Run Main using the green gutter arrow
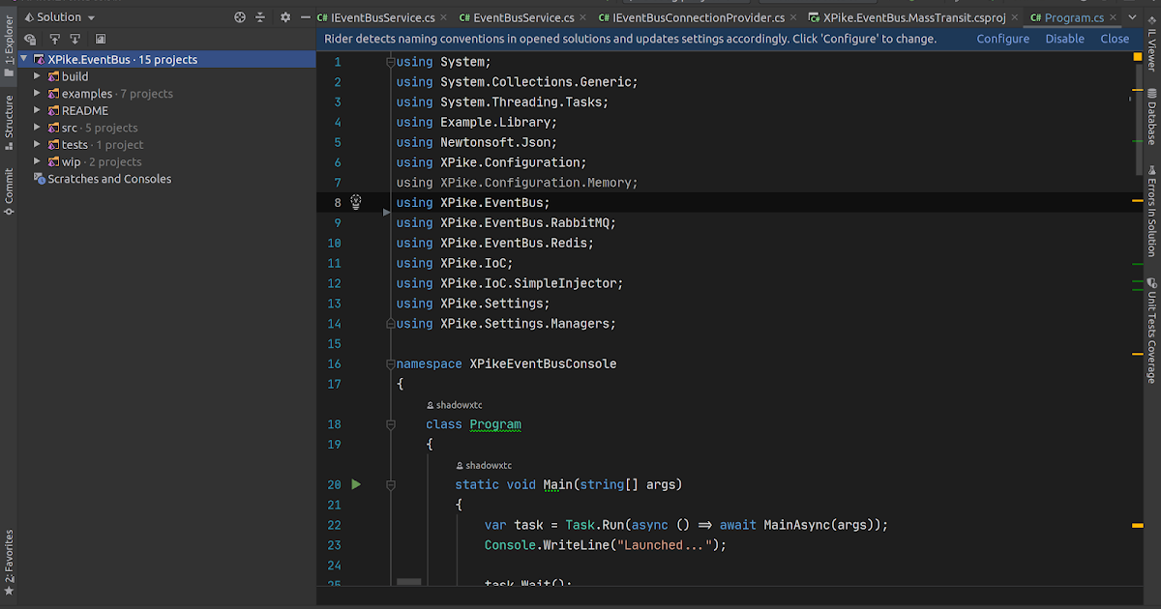 356,484
